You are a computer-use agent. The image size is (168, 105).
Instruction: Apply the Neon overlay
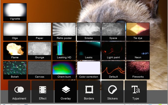(x=138, y=51)
